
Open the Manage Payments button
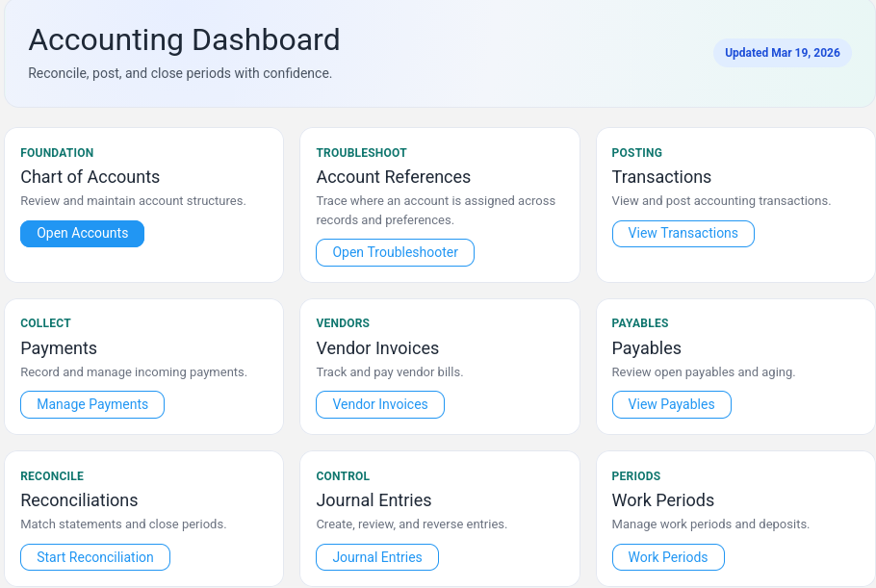pyautogui.click(x=92, y=404)
